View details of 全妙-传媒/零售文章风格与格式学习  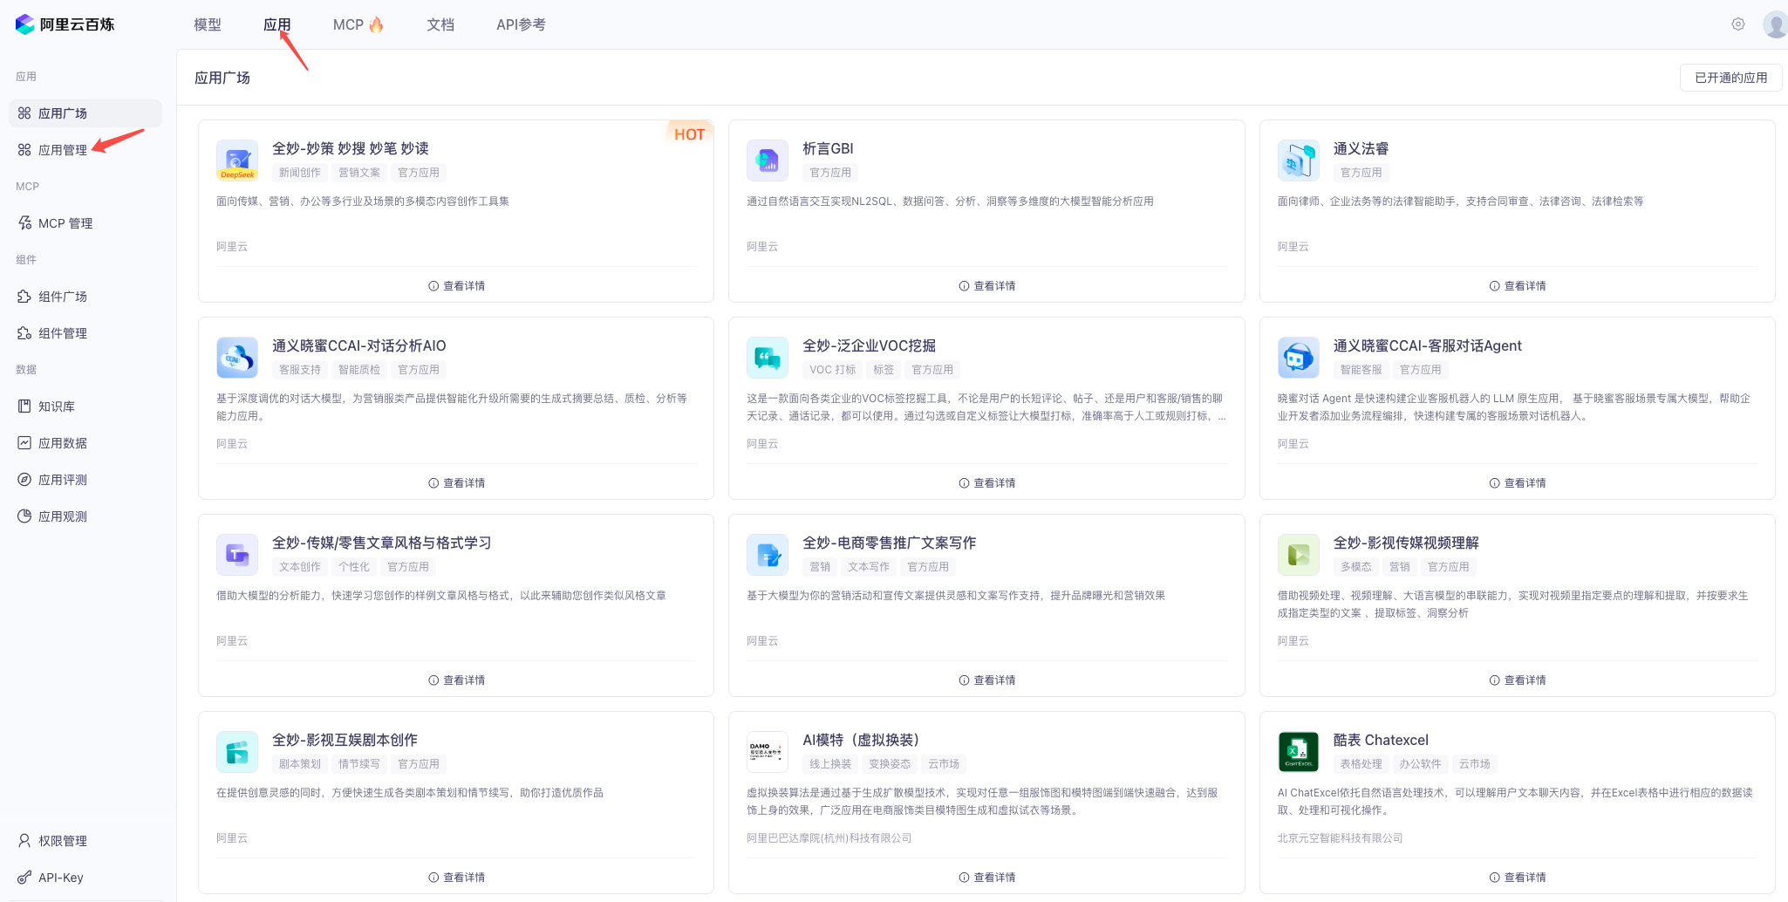click(x=456, y=680)
